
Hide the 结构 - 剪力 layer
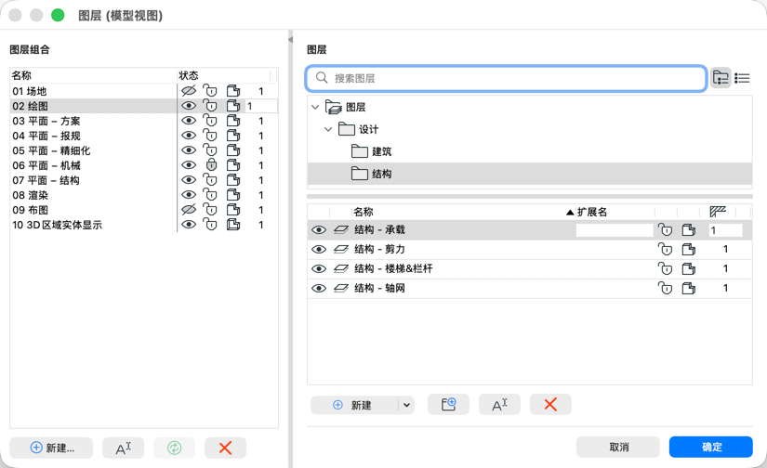tap(319, 249)
